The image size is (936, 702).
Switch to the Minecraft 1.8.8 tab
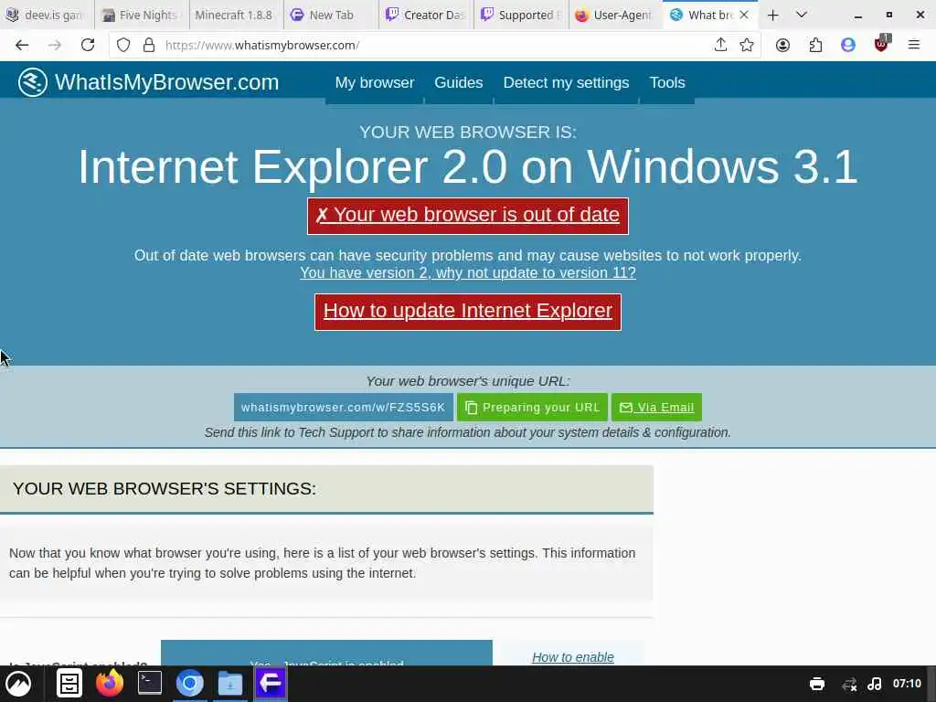[236, 15]
